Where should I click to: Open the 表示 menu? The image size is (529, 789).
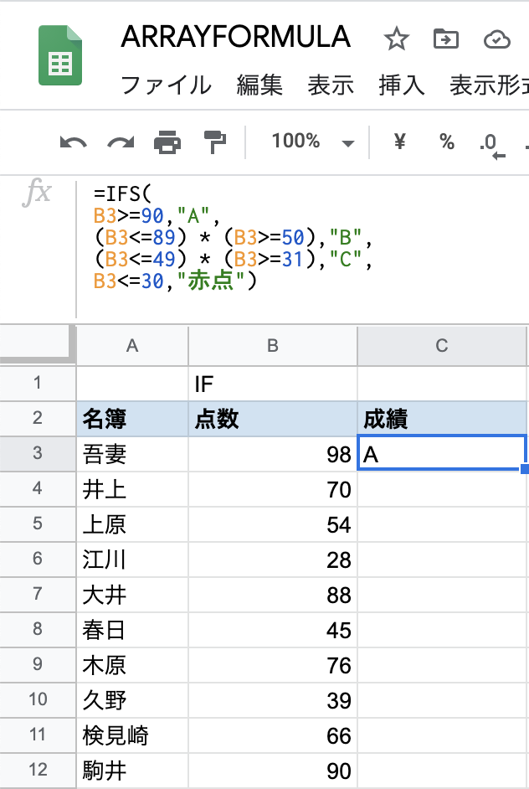point(331,85)
